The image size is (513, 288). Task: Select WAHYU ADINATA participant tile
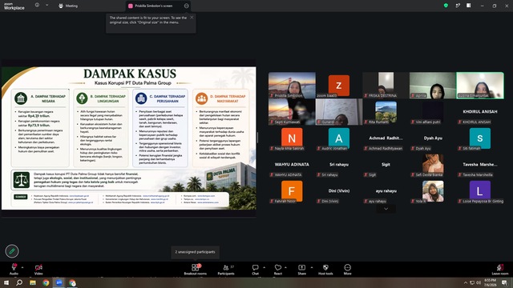pyautogui.click(x=292, y=165)
